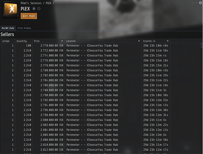Select the 2,800,000.00 ISK sell order
203x154 pixels.
click(x=101, y=120)
